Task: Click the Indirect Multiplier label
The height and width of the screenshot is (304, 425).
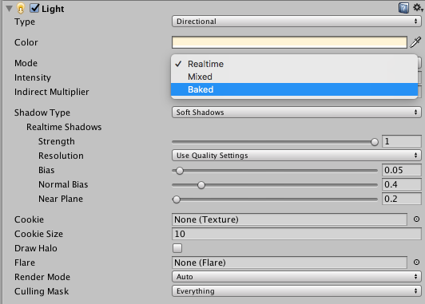Action: tap(51, 92)
